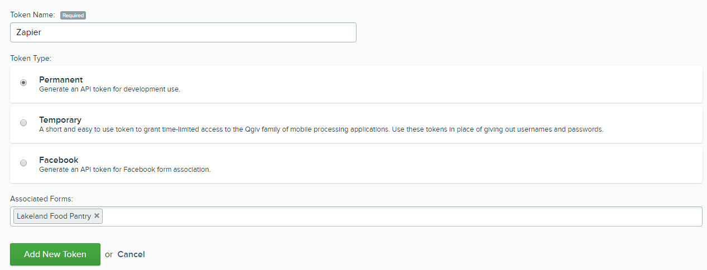Pick the Facebook token type radio

coord(23,163)
